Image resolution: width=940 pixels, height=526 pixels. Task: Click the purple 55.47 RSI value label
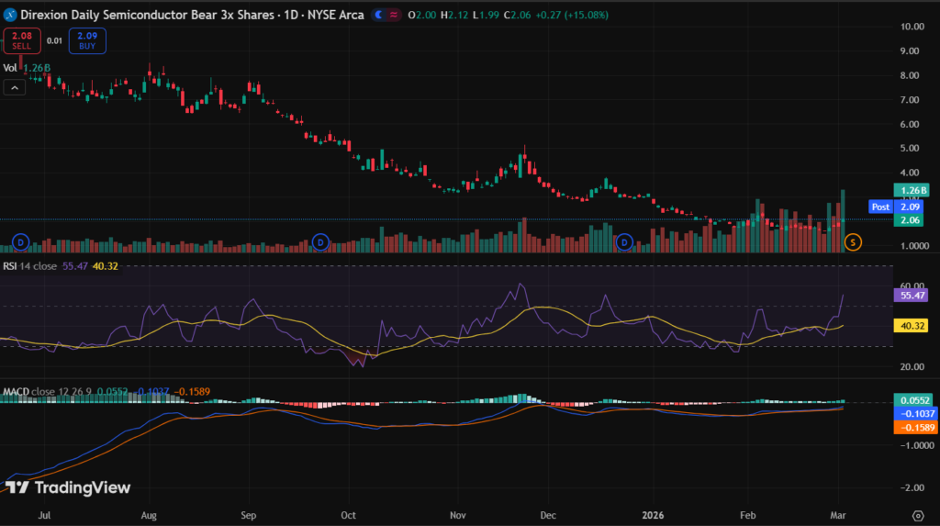click(x=914, y=297)
